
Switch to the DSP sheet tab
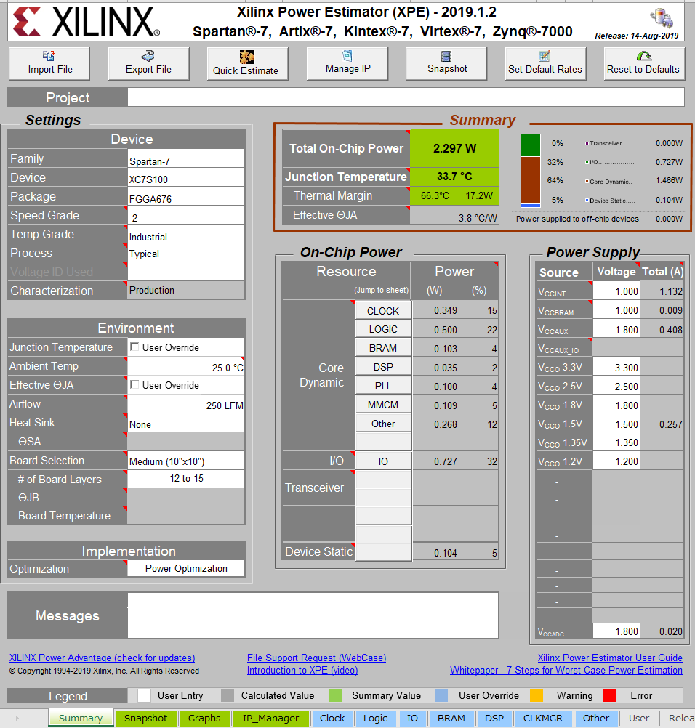coord(494,719)
